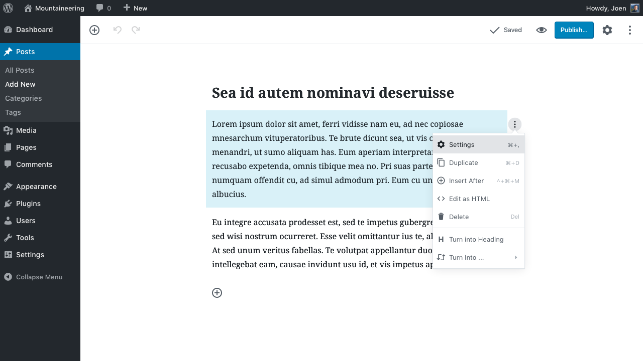Click the Publish button
This screenshot has width=643, height=361.
[574, 30]
